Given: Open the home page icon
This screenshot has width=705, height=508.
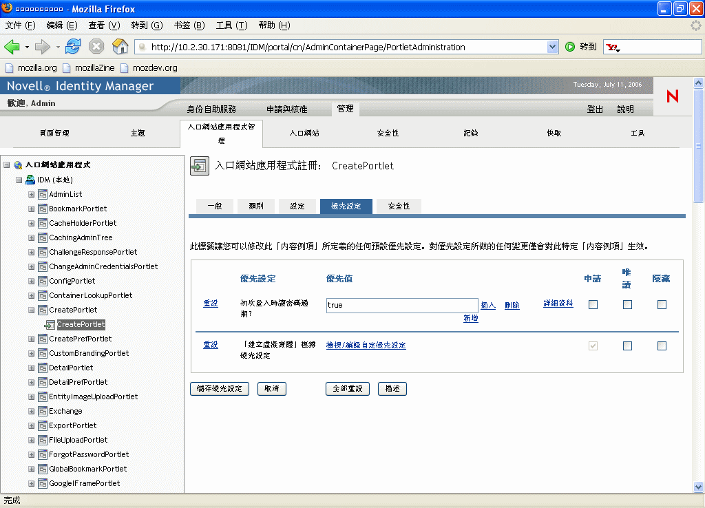Looking at the screenshot, I should (120, 46).
